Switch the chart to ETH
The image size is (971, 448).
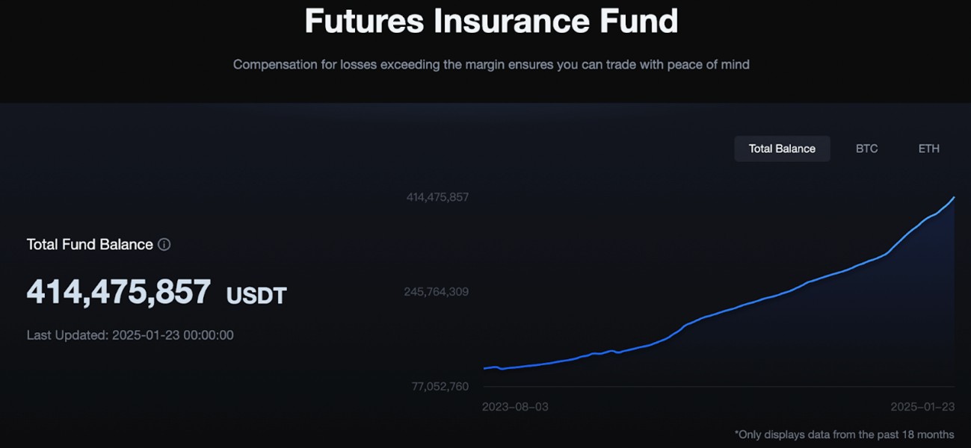coord(928,149)
